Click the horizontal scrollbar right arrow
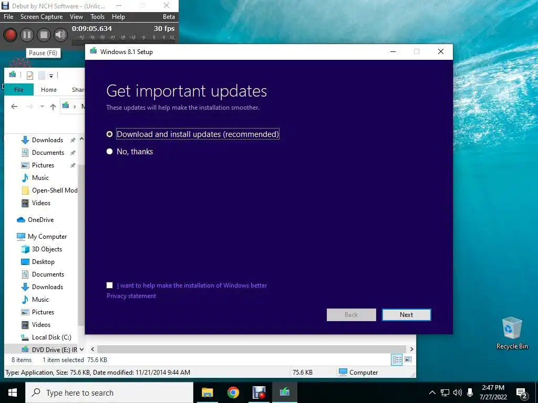 [x=412, y=349]
